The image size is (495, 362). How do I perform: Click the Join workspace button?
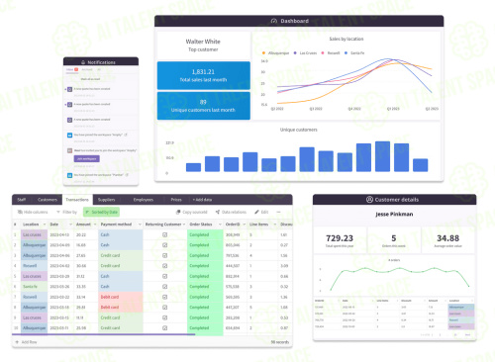pyautogui.click(x=87, y=158)
